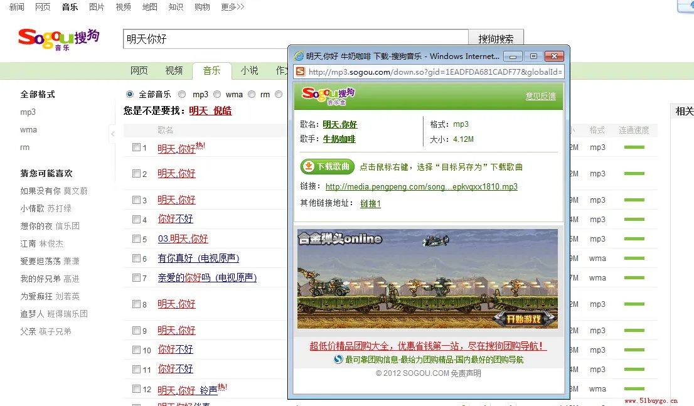Viewport: 694px width, 406px height.
Task: Select checkbox beside song number 9
Action: (136, 331)
